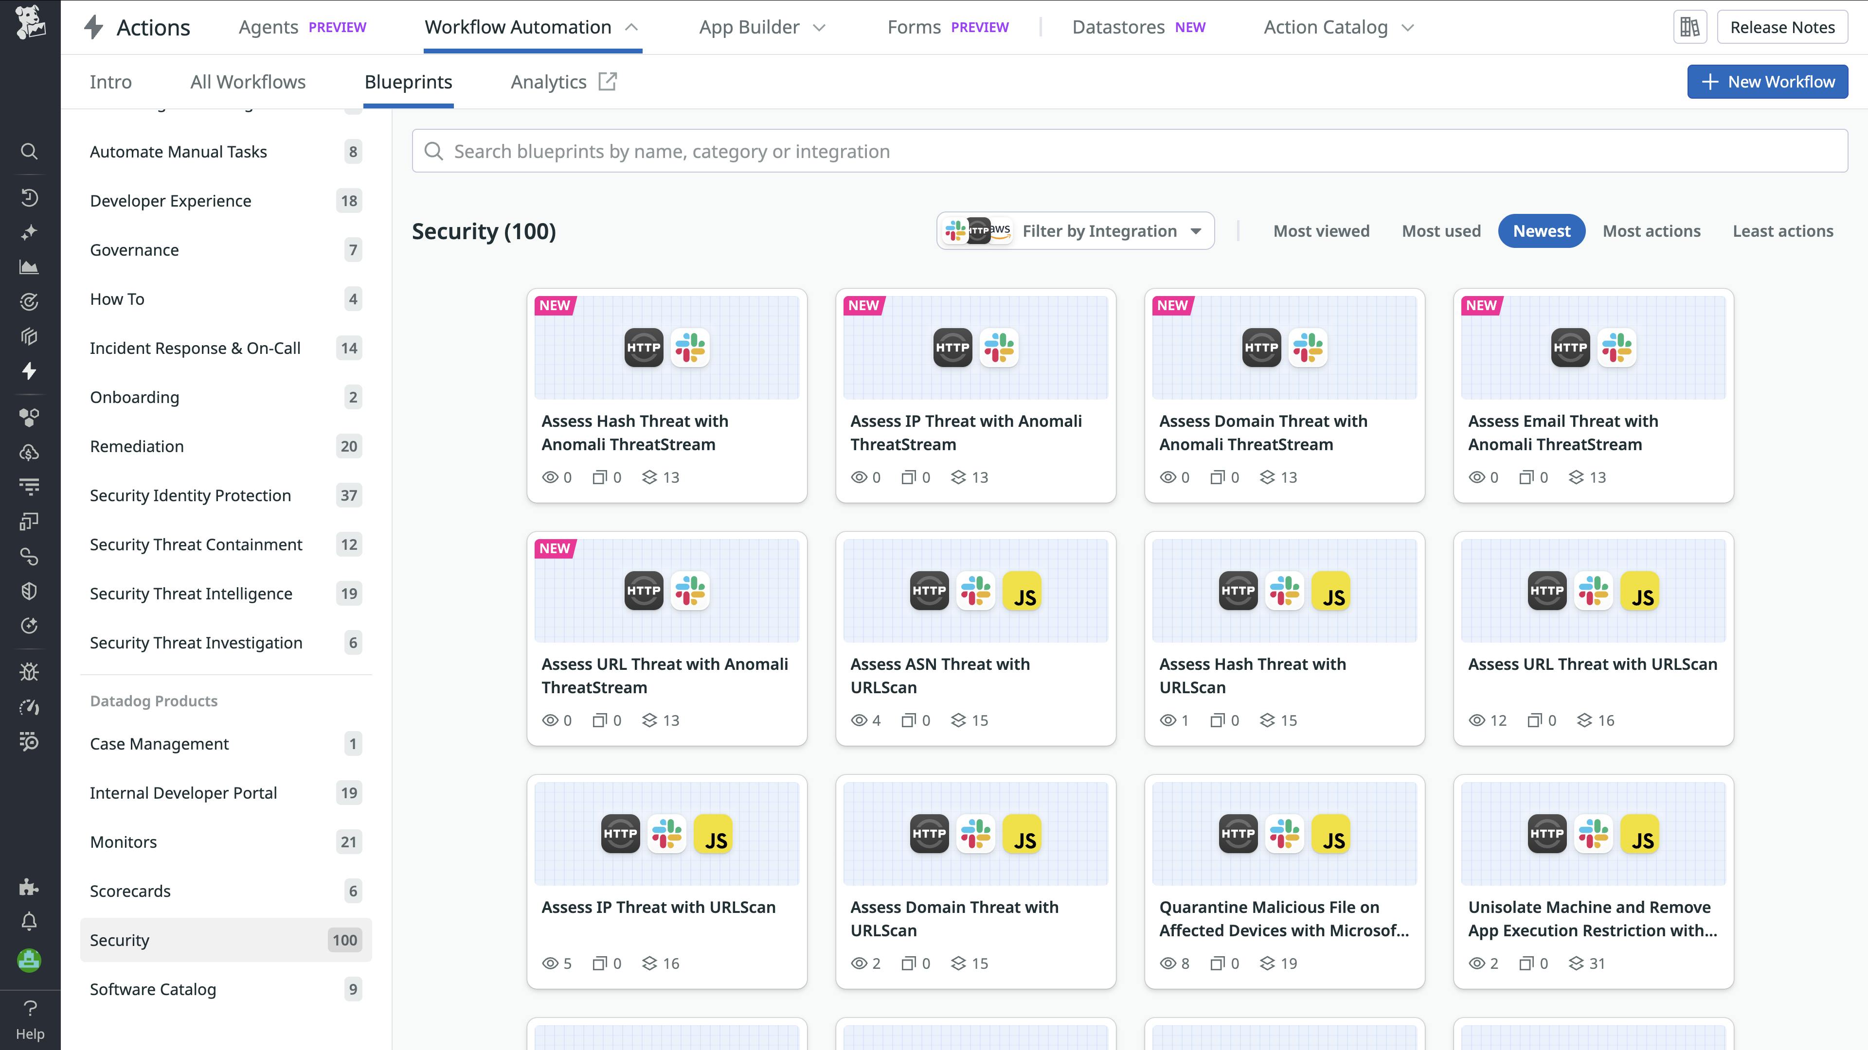Select the Newest sorting toggle

coord(1541,230)
